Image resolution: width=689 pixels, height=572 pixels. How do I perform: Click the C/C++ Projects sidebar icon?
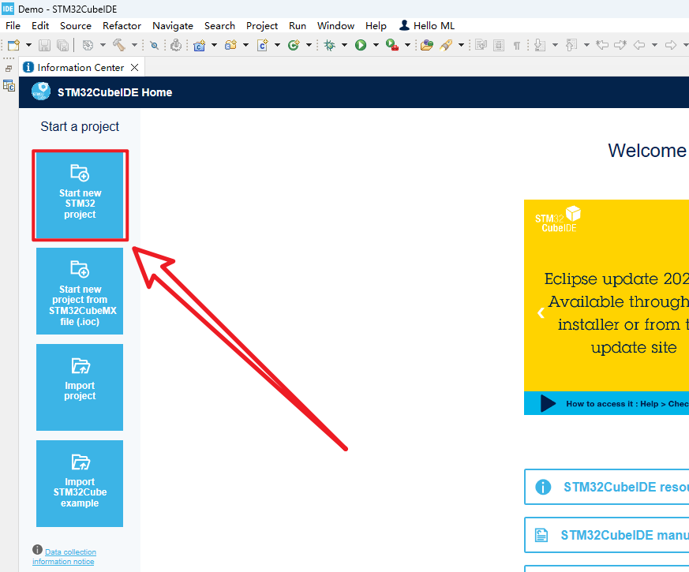[9, 86]
